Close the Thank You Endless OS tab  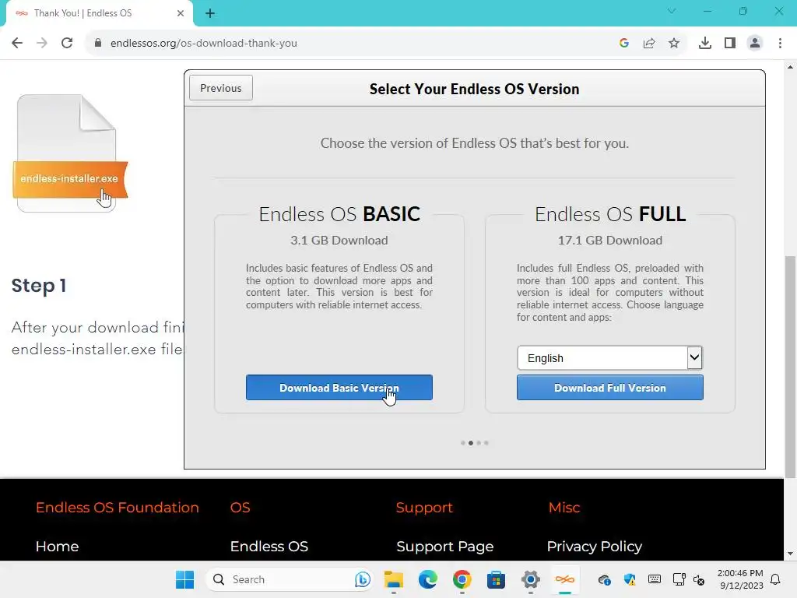click(181, 13)
